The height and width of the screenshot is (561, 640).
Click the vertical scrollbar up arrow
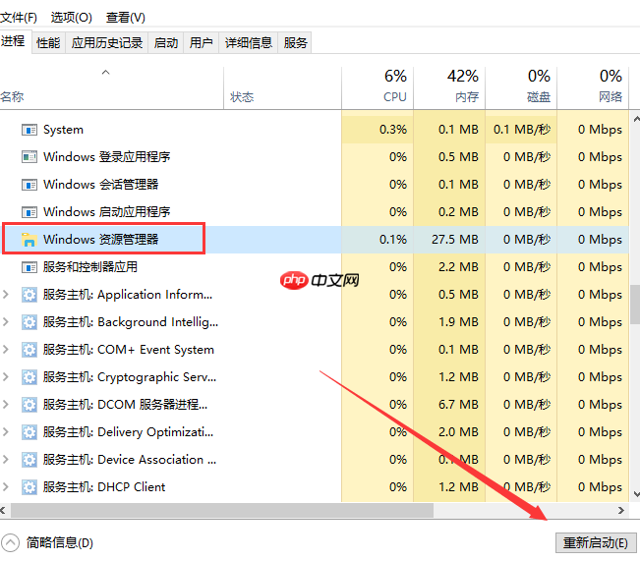tap(636, 120)
